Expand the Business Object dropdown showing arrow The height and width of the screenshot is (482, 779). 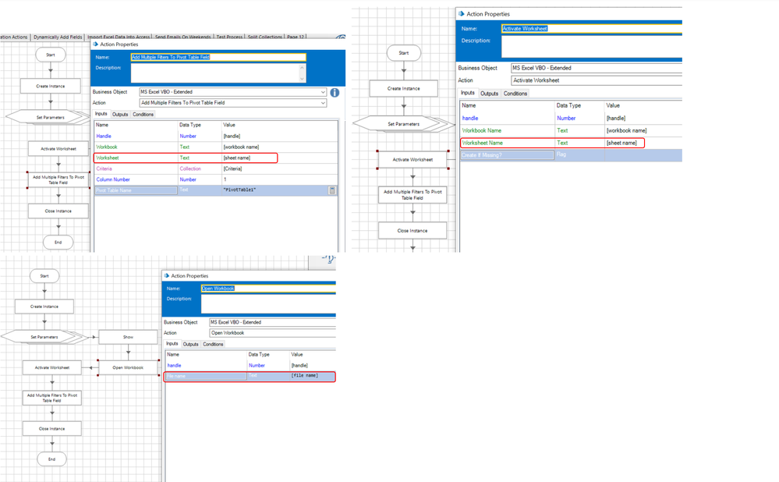(323, 92)
